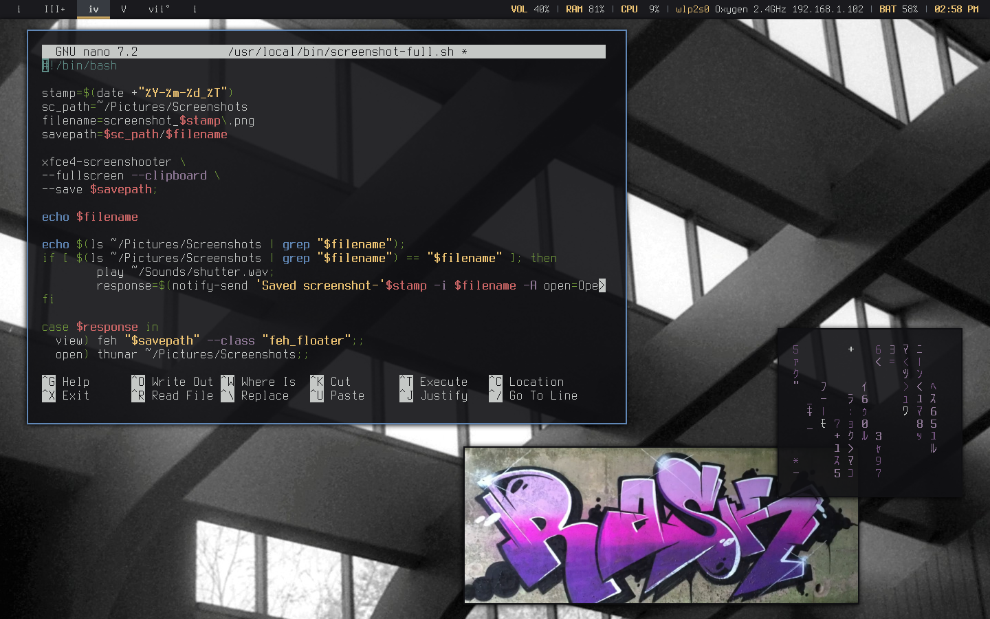Click the ^C Location shortcut

tap(527, 382)
